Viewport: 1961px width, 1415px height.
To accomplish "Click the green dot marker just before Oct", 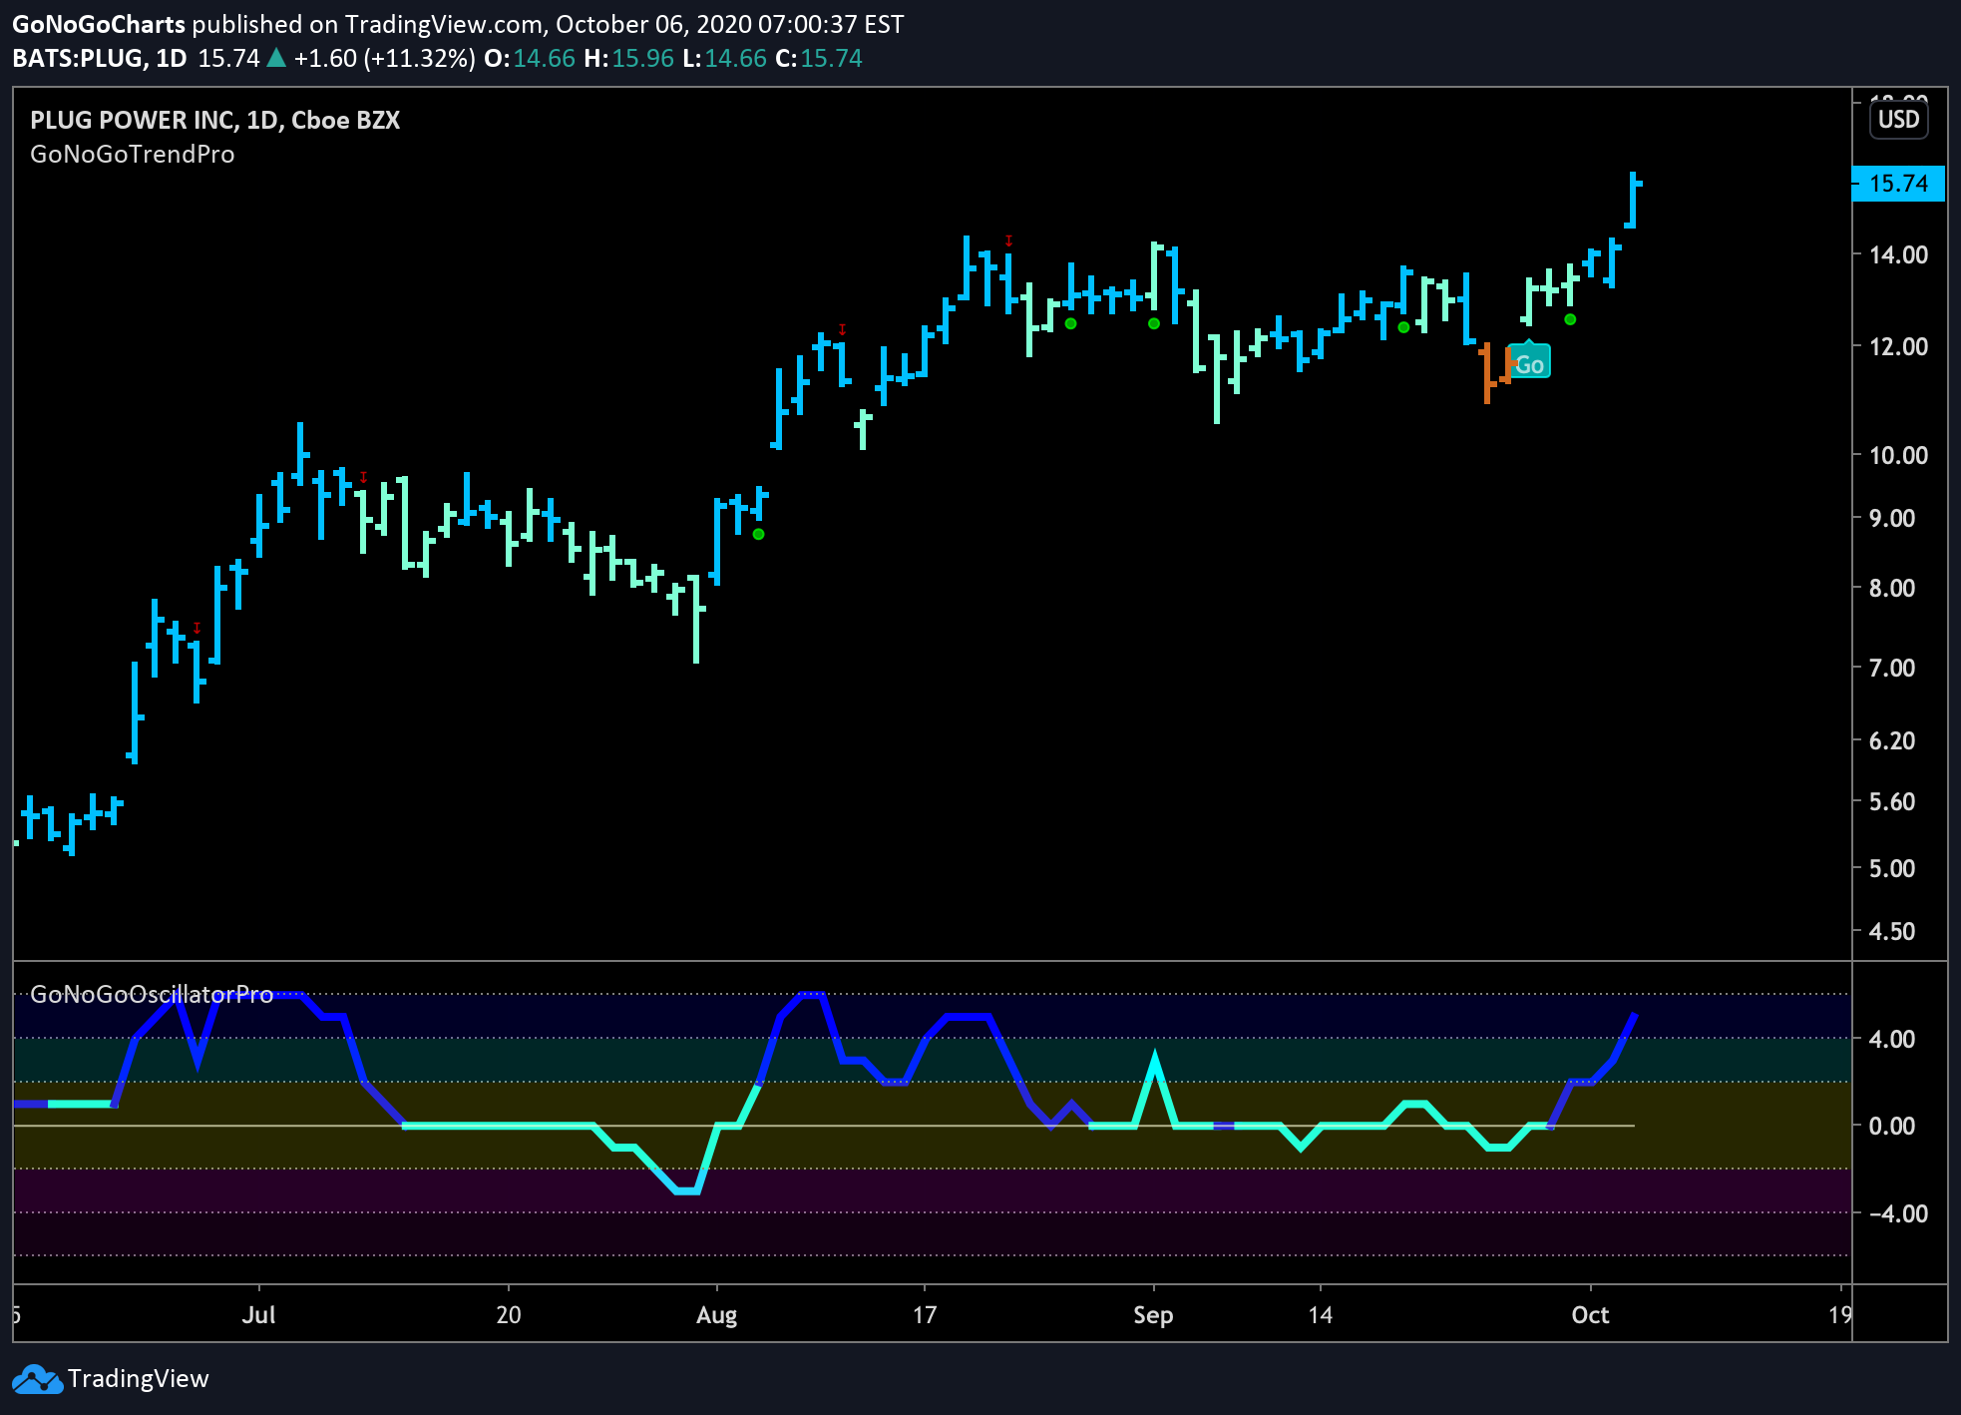I will 1570,319.
